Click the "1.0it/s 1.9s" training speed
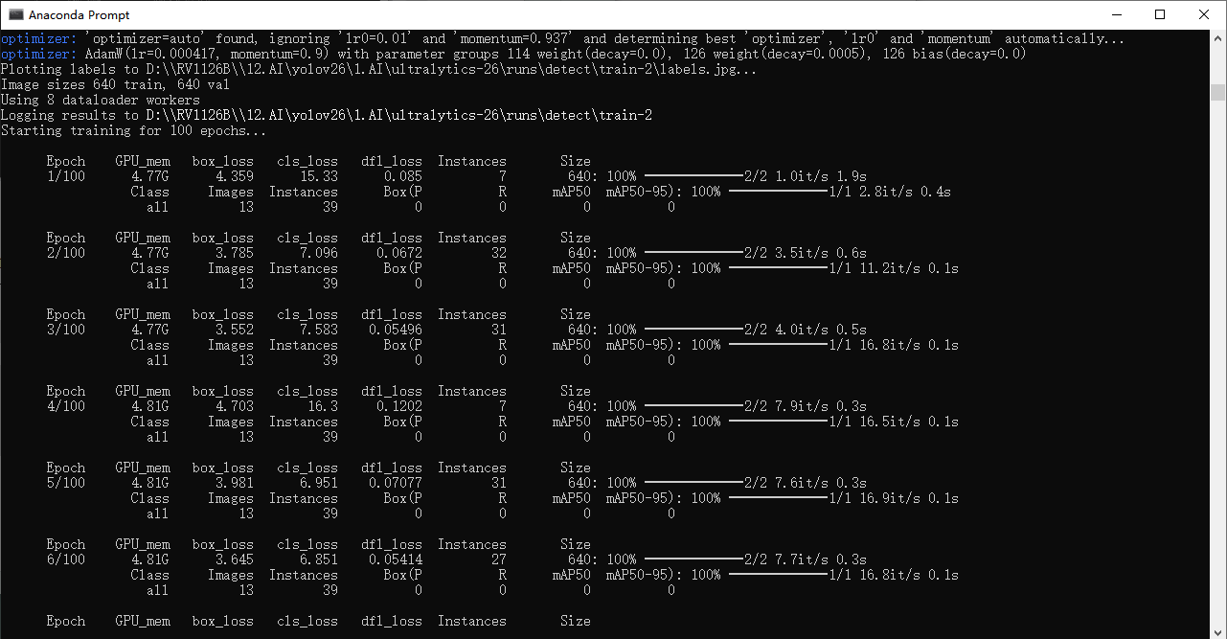 point(821,177)
